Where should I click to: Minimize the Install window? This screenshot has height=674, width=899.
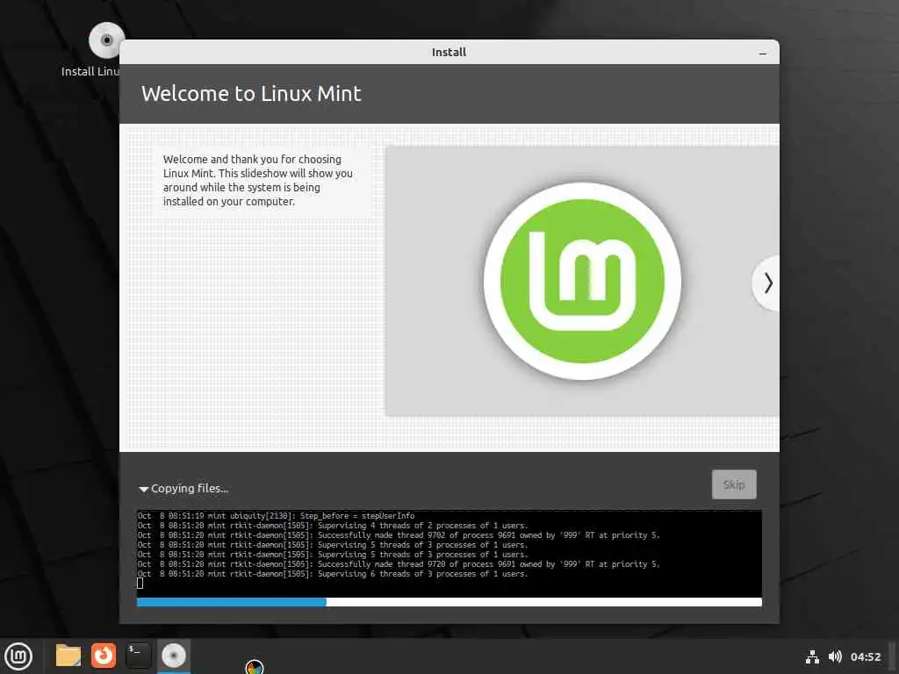click(763, 53)
